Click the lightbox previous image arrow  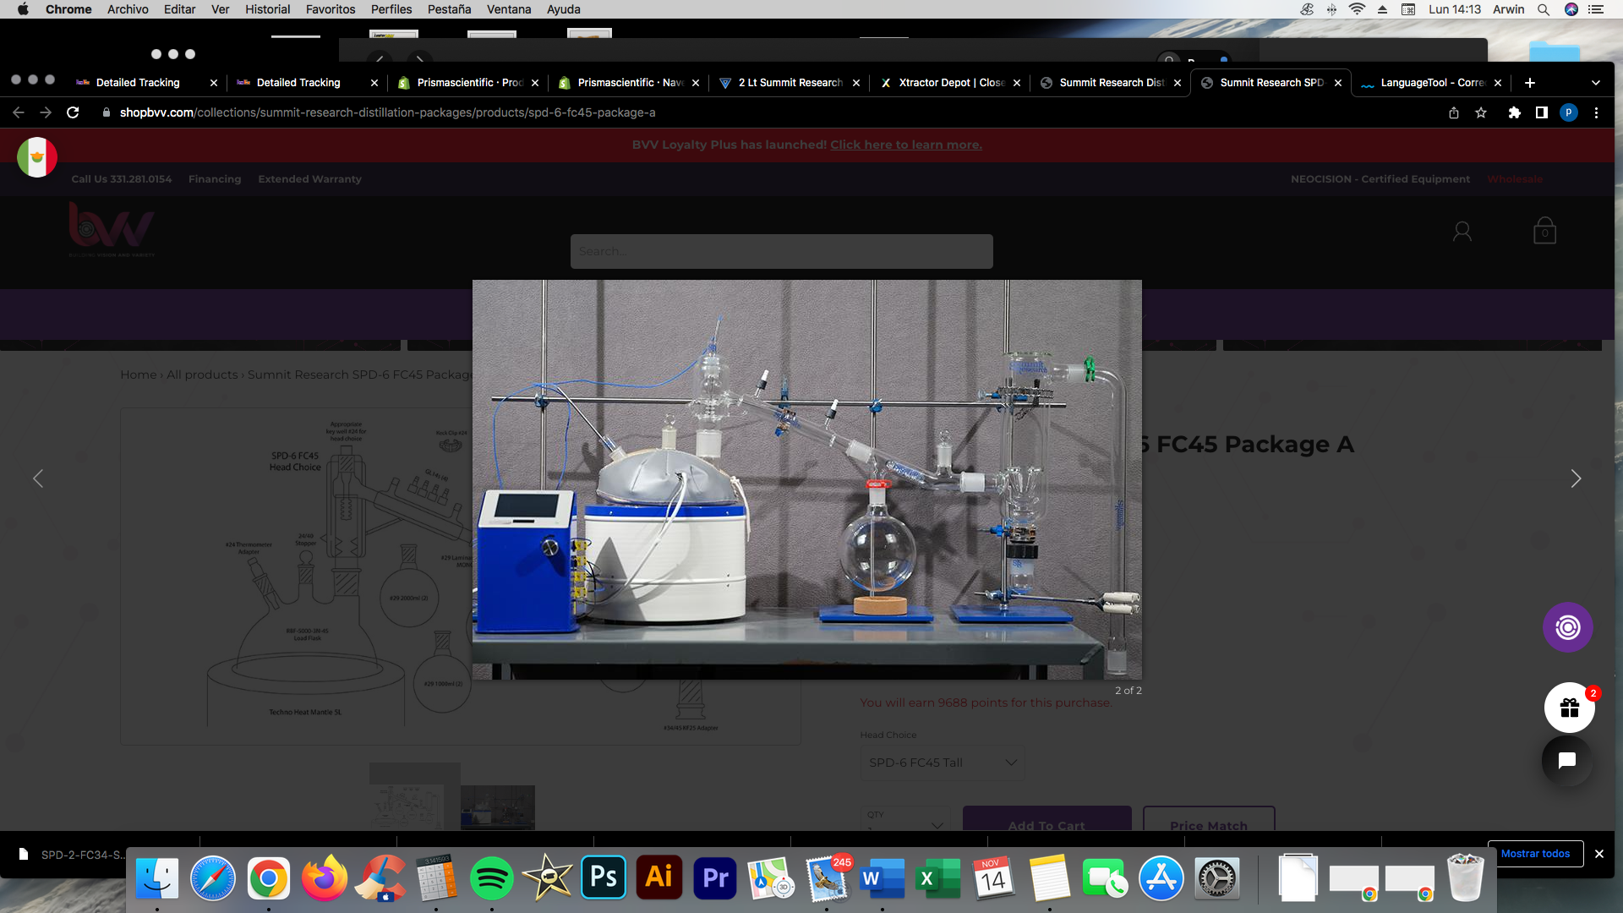[x=38, y=479]
